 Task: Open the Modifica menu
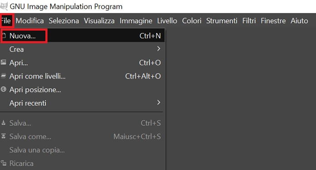coord(30,21)
